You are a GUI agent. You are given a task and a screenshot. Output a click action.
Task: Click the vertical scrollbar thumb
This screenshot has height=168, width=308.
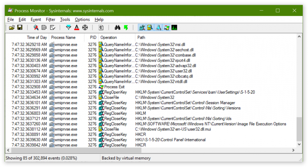(299, 129)
